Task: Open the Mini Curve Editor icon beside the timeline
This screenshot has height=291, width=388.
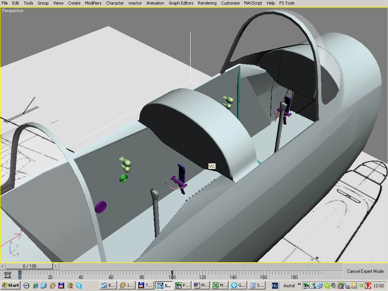Action: [x=8, y=275]
